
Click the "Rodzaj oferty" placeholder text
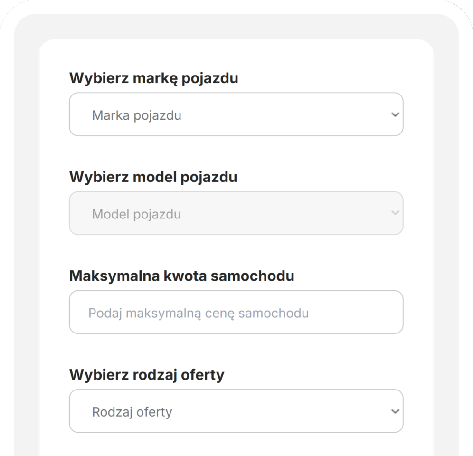pyautogui.click(x=132, y=412)
